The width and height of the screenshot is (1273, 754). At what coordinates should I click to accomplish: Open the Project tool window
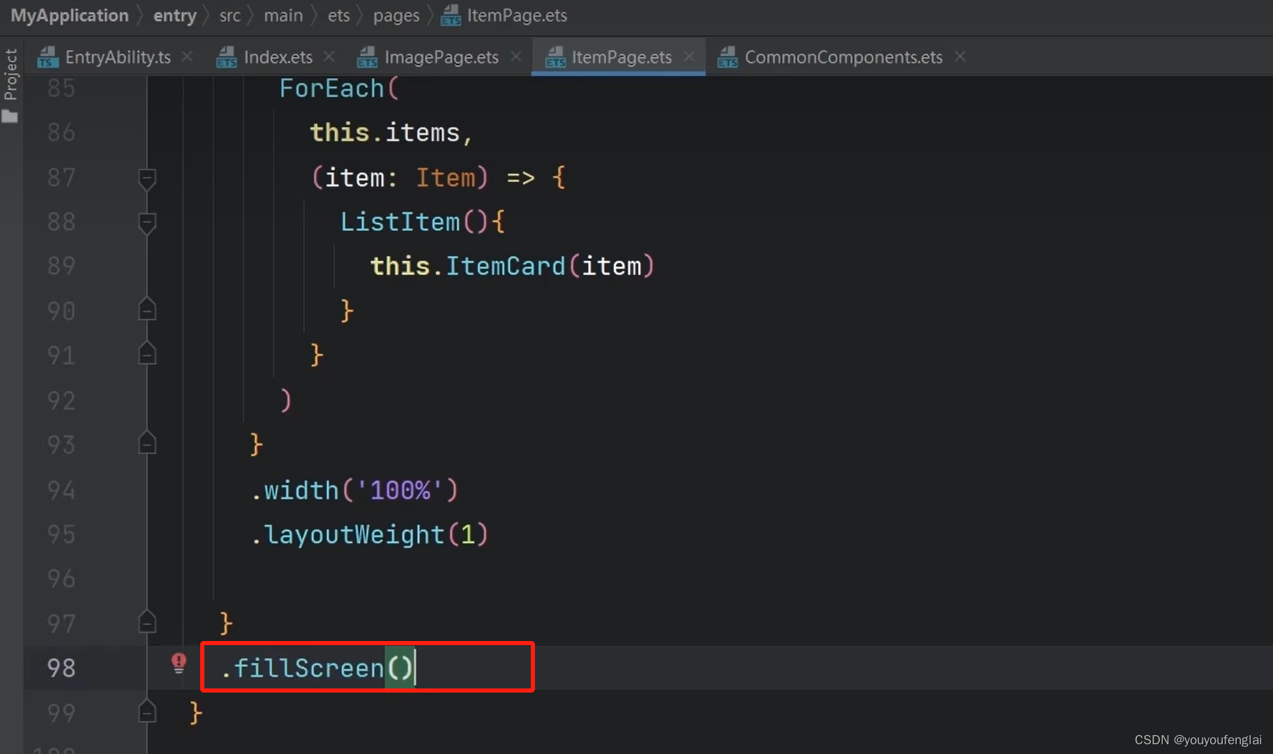point(10,85)
